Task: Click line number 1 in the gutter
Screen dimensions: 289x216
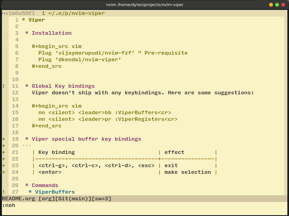Action: 17,20
